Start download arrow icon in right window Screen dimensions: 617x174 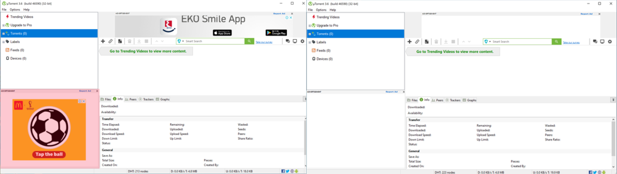[446, 42]
